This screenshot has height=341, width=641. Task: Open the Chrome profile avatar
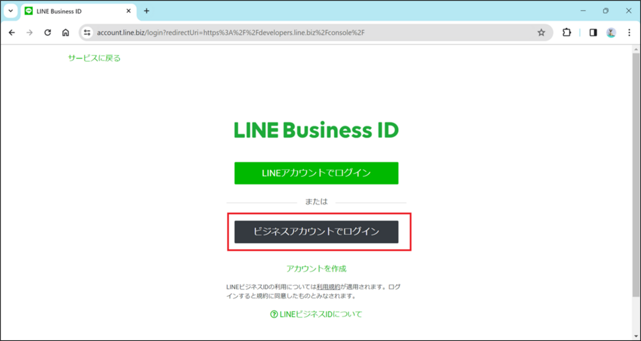pos(611,33)
